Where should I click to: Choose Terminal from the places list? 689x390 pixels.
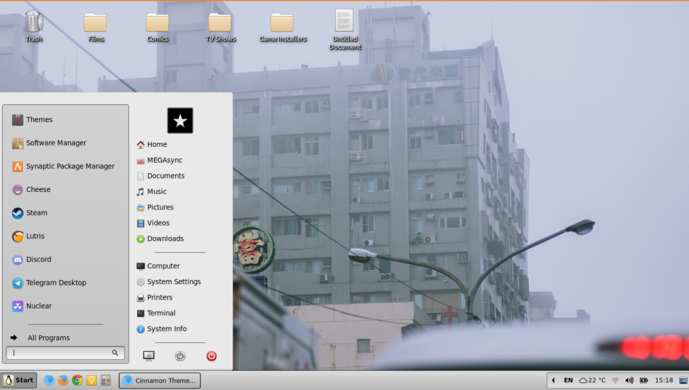coord(161,313)
